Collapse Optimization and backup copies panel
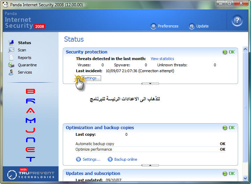This screenshot has width=251, height=184. point(150,165)
